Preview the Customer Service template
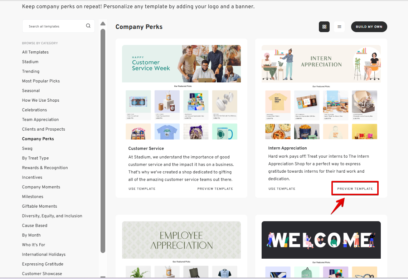 tap(215, 189)
